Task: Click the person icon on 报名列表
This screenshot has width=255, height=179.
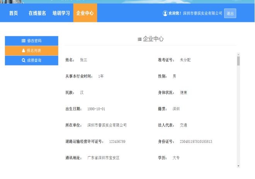Action: pyautogui.click(x=24, y=50)
